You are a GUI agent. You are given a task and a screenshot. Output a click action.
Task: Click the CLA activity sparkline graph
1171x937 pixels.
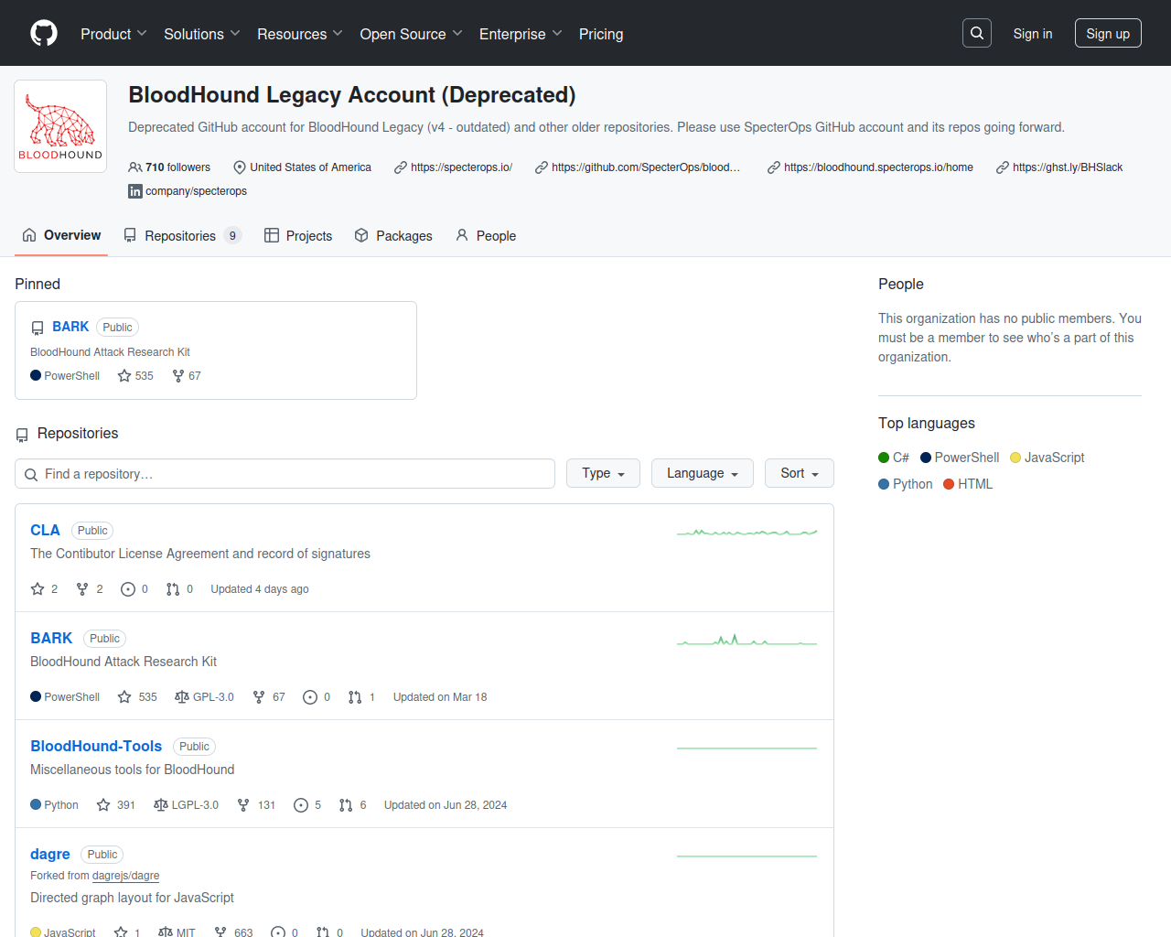pos(747,532)
